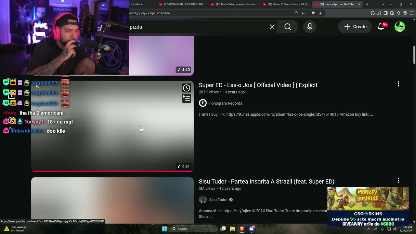Click the iTunes buy link description text

coord(286,114)
